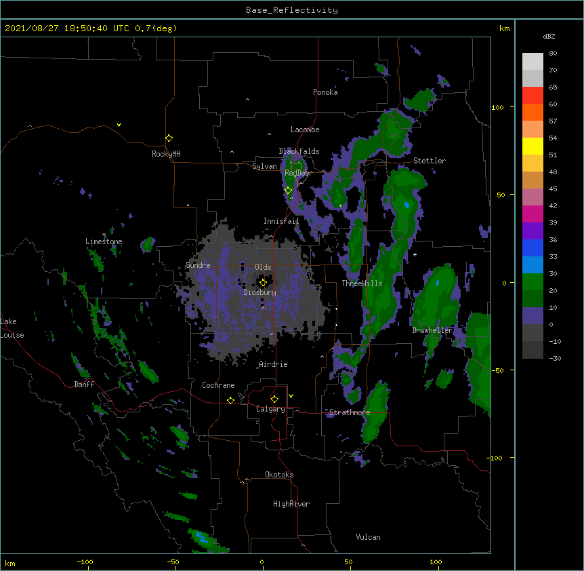Click the Lacombe label

305,130
